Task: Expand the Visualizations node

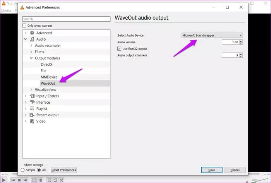Action: pyautogui.click(x=31, y=90)
